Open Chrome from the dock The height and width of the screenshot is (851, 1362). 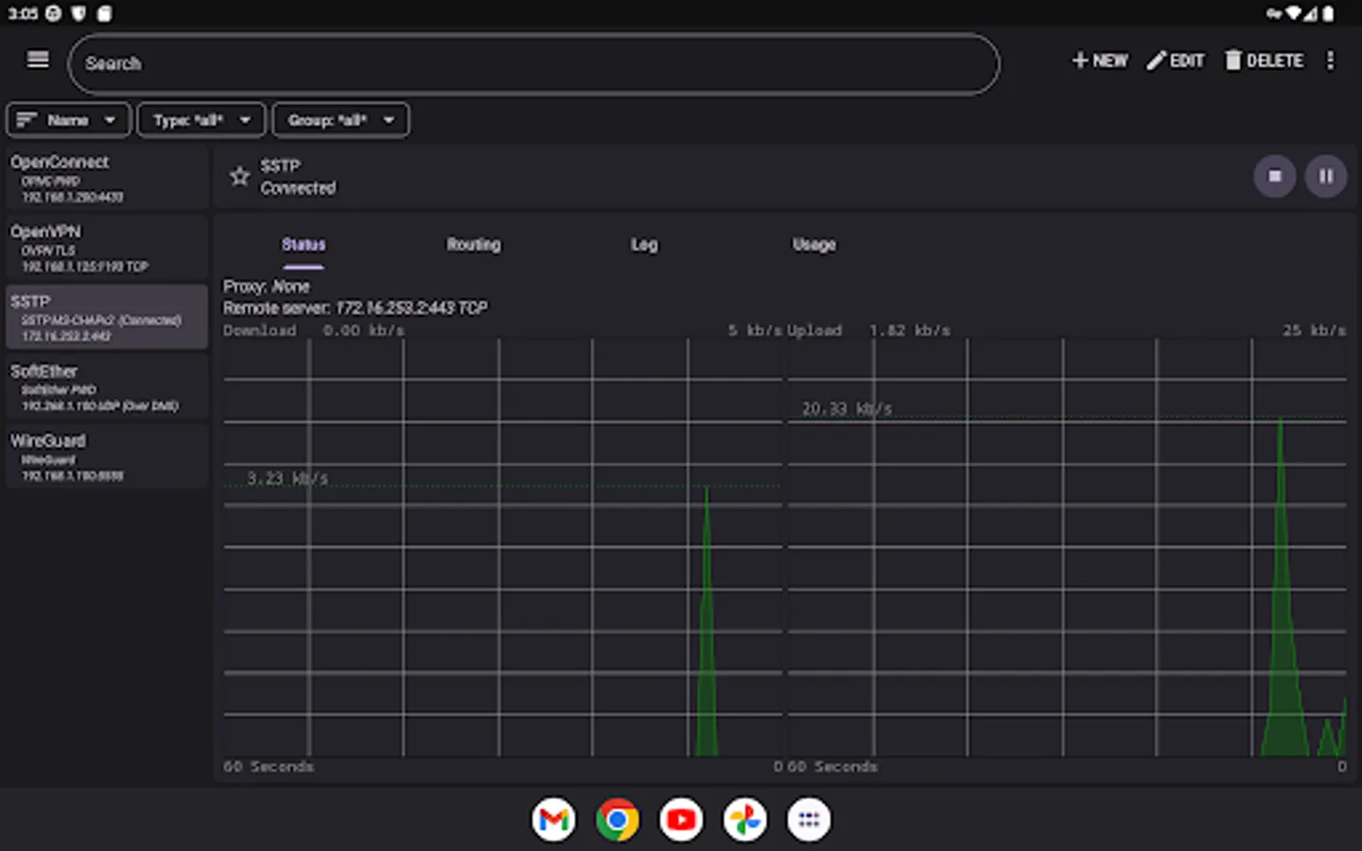(x=617, y=820)
